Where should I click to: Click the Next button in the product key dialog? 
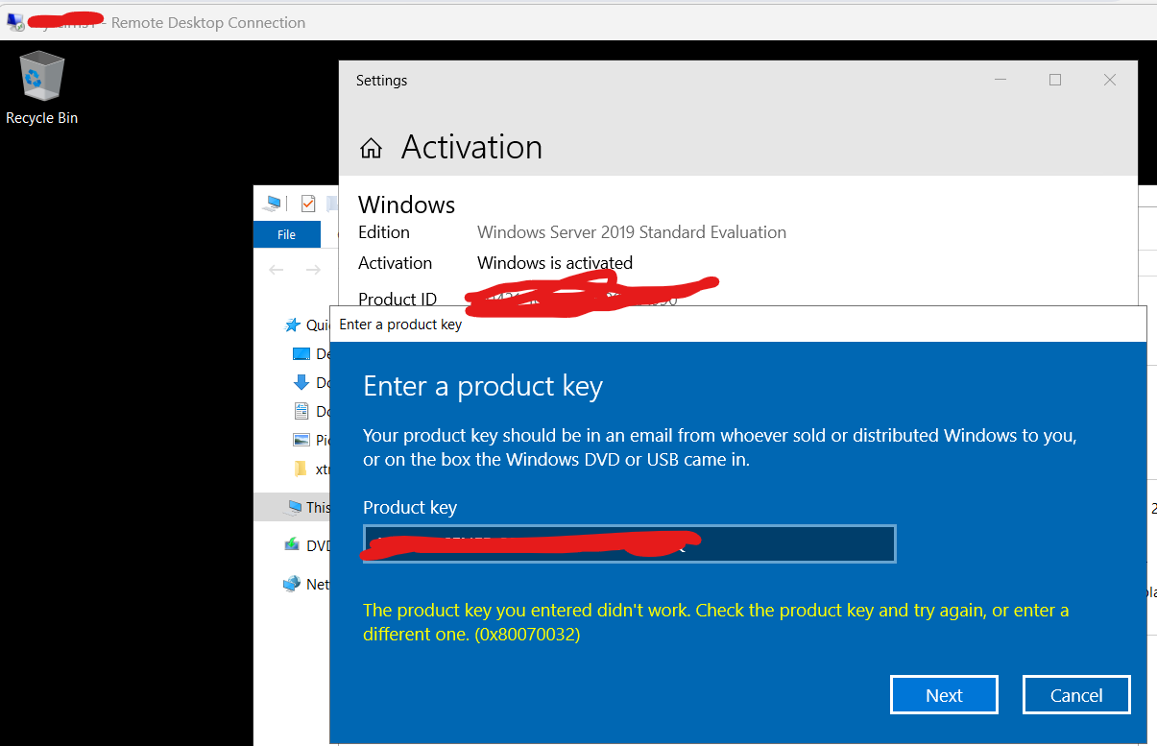(x=944, y=694)
